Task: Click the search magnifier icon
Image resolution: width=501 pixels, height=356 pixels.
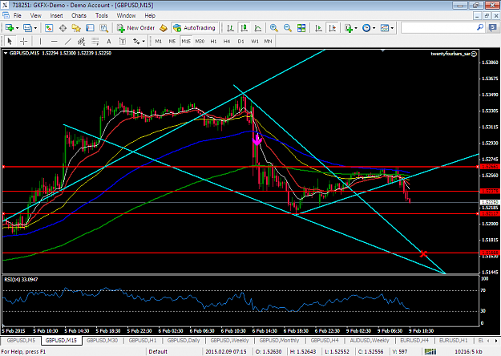Action: (x=480, y=28)
